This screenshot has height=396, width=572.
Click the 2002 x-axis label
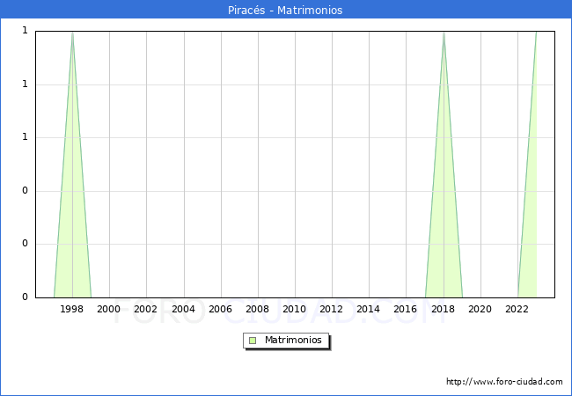click(146, 309)
